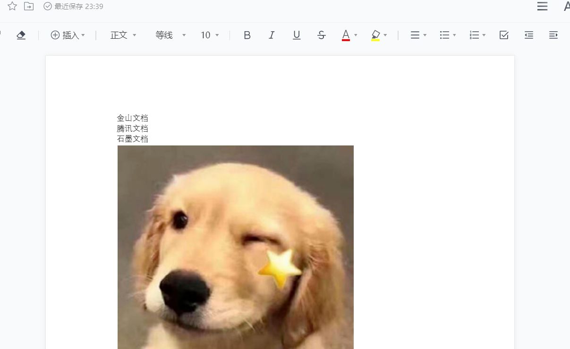Click the text line 腾讯文档
This screenshot has height=349, width=570.
133,128
